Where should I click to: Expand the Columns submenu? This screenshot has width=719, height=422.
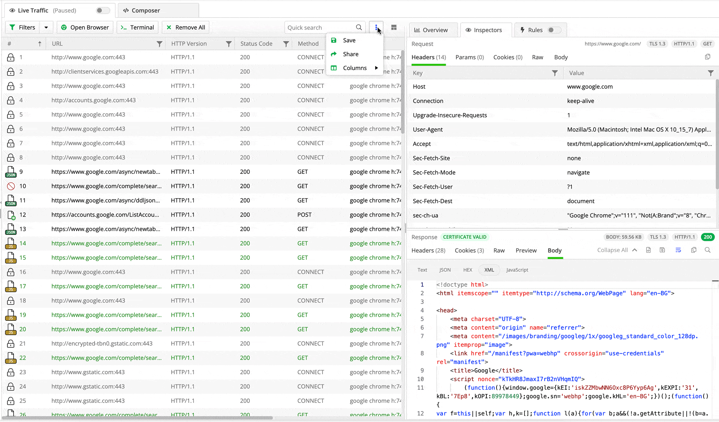point(354,68)
